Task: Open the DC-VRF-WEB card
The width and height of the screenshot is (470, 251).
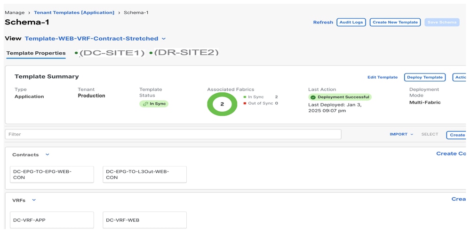Action: click(144, 220)
